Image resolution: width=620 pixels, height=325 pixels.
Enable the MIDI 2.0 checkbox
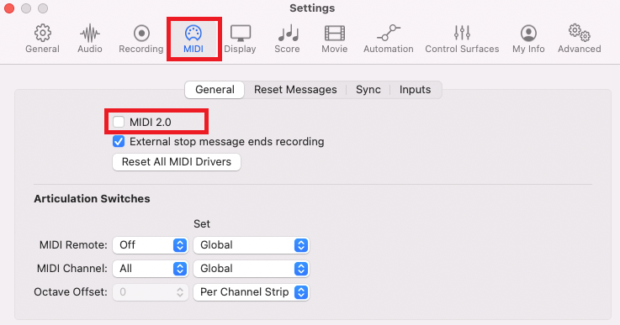point(119,122)
